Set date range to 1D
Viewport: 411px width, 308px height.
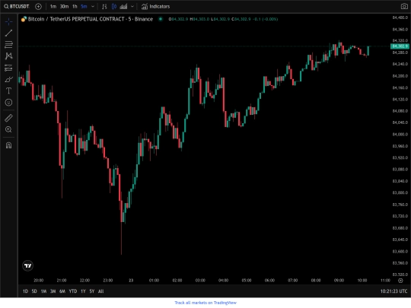click(25, 291)
